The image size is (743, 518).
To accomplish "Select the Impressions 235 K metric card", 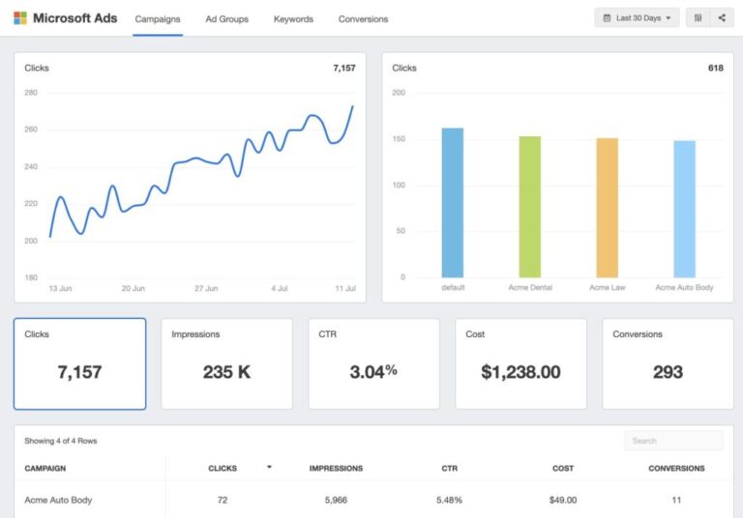I will tap(227, 363).
